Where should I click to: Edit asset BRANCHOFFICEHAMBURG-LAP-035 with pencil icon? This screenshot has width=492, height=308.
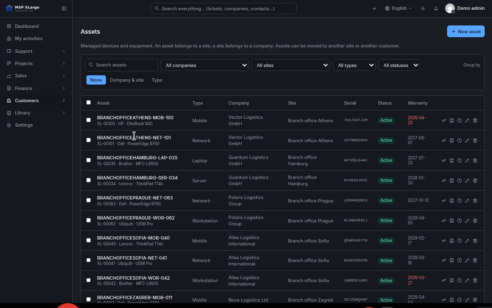click(467, 160)
